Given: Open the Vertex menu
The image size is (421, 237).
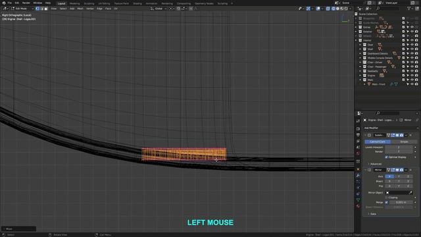Looking at the screenshot, I should [x=90, y=9].
